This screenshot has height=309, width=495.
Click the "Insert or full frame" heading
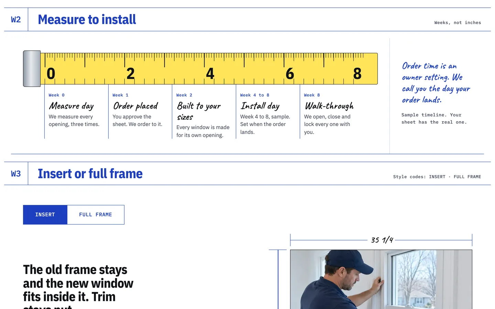coord(90,174)
